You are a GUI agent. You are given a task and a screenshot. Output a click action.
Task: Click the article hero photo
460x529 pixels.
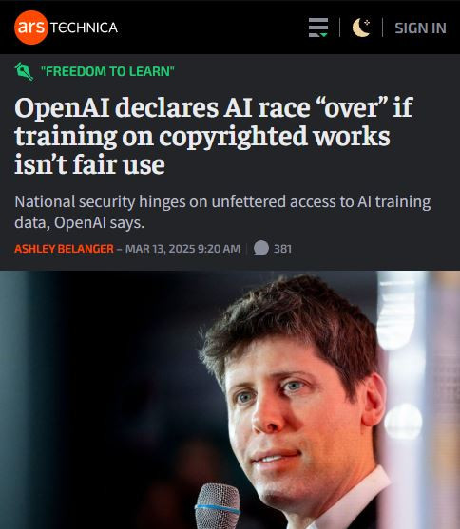[230, 400]
